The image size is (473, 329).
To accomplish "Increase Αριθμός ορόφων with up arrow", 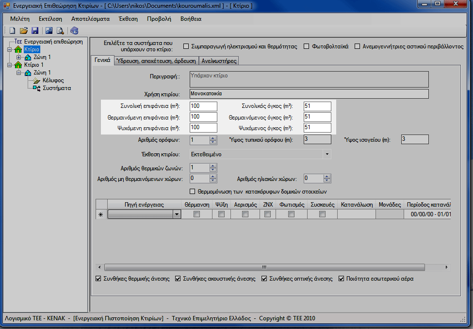I will tap(212, 138).
